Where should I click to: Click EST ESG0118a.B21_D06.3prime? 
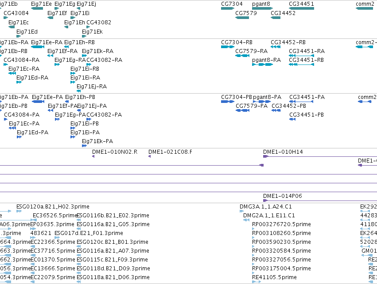coord(113,277)
